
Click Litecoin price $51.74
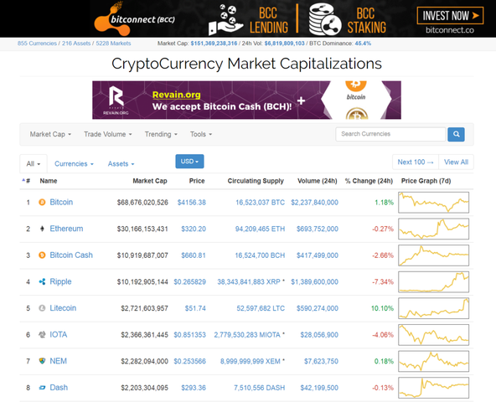pos(195,308)
